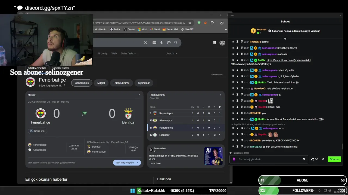Image resolution: width=348 pixels, height=195 pixels.
Task: Open the Yandex Mail bookmark
Action: tap(170, 29)
